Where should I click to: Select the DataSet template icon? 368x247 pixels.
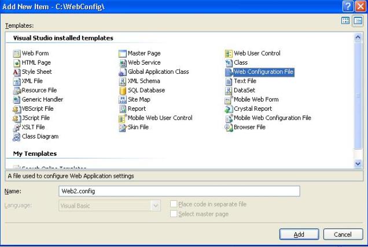point(229,91)
